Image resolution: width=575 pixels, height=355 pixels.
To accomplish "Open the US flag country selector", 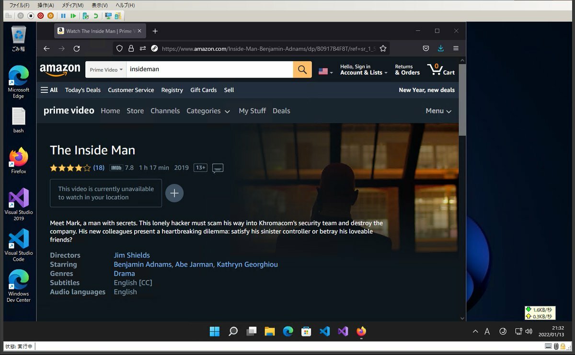I will click(325, 71).
